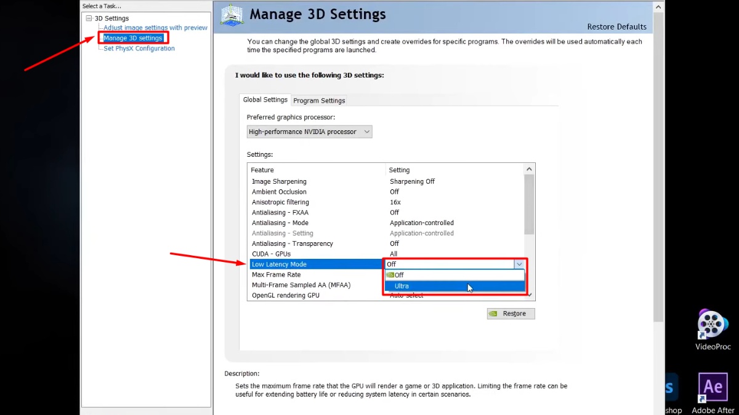This screenshot has width=739, height=415.
Task: Click the NVIDIA logo next to Off option
Action: 390,275
